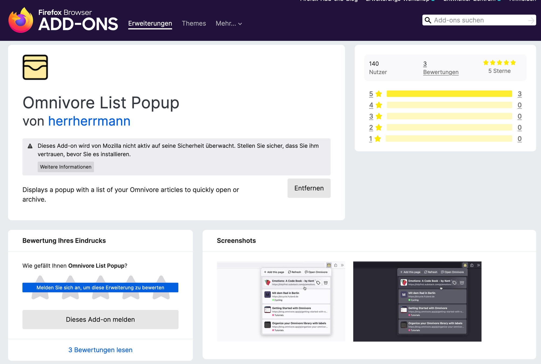Image resolution: width=541 pixels, height=364 pixels.
Task: Open the Erweiterungen tab
Action: [x=150, y=24]
